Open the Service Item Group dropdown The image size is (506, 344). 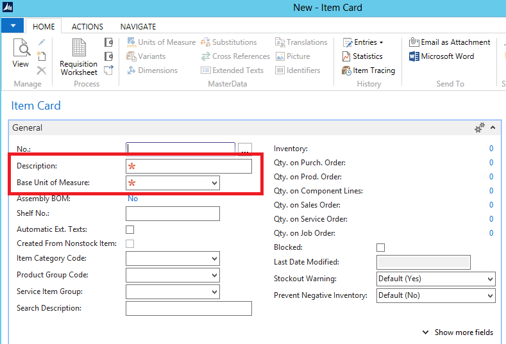tap(214, 292)
